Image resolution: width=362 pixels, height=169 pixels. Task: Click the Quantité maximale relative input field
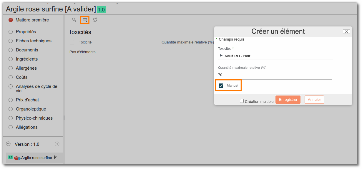click(x=274, y=75)
